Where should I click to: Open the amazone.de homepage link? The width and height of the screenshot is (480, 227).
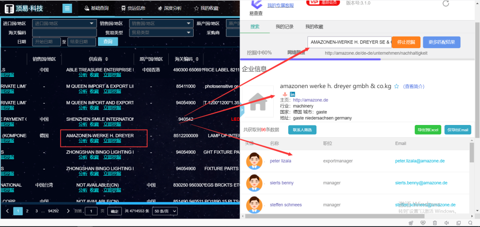[310, 100]
